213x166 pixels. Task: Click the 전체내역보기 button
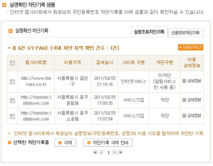coord(191,47)
